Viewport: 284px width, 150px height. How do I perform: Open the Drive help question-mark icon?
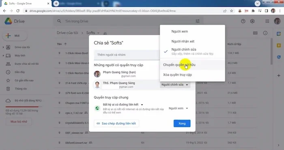[243, 21]
